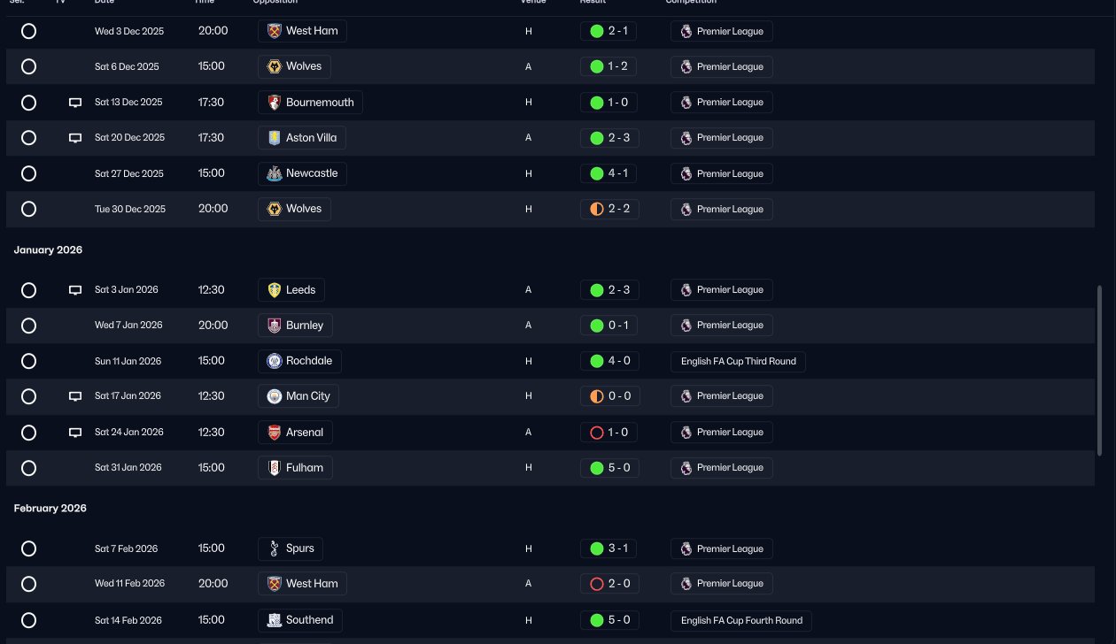
Task: Click the Spurs club badge
Action: [275, 548]
